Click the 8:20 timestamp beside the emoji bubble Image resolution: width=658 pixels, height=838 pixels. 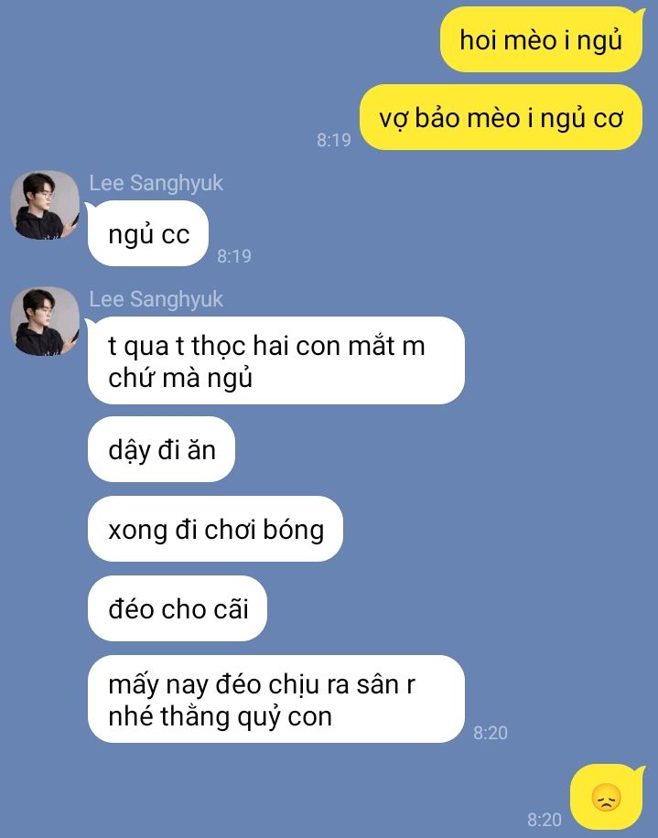tap(545, 820)
